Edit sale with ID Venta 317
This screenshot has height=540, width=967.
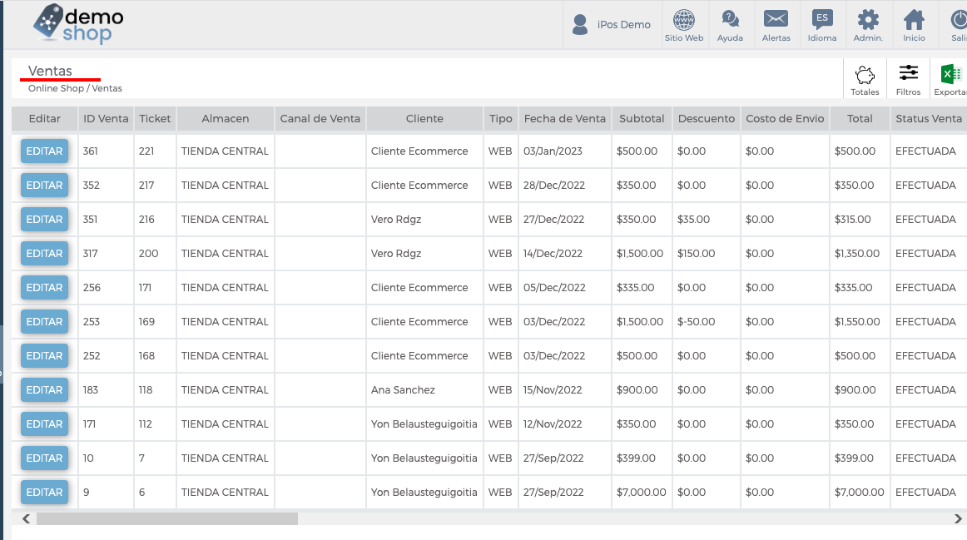[44, 253]
